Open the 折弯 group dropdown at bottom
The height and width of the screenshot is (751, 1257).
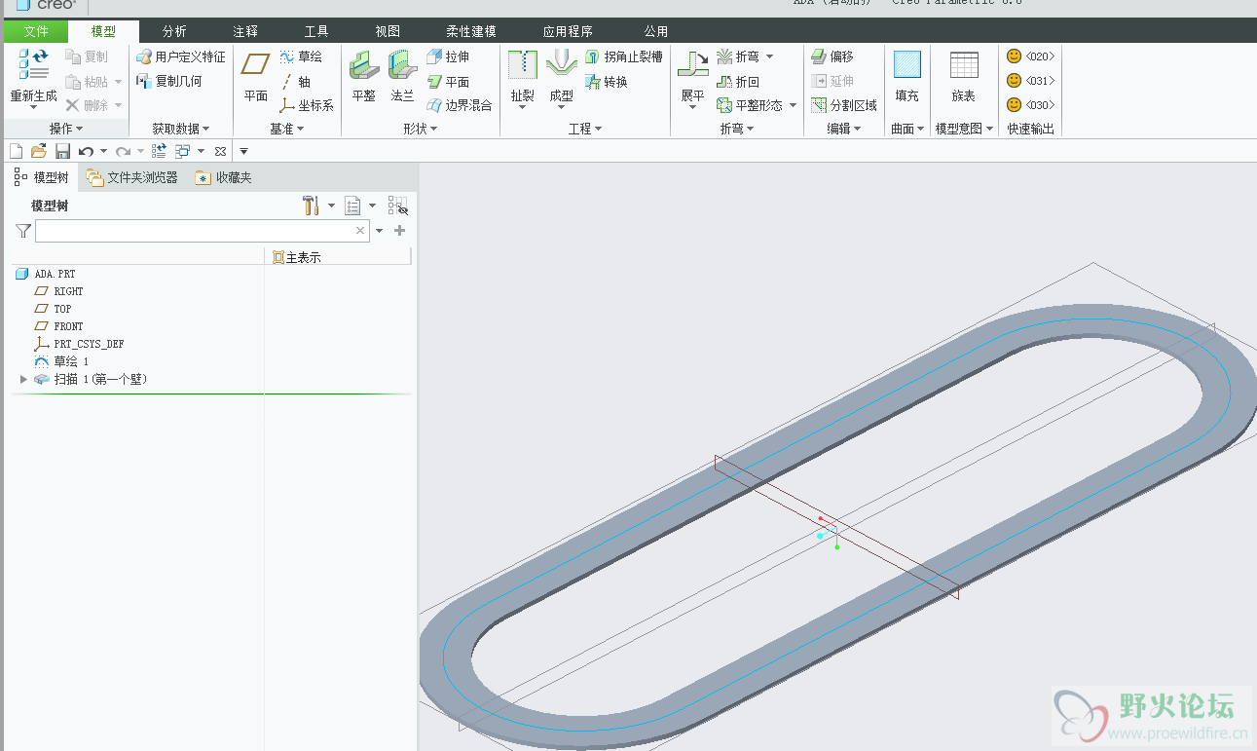point(737,129)
